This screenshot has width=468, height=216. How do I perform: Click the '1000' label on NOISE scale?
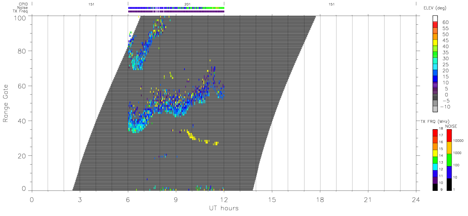(x=458, y=153)
